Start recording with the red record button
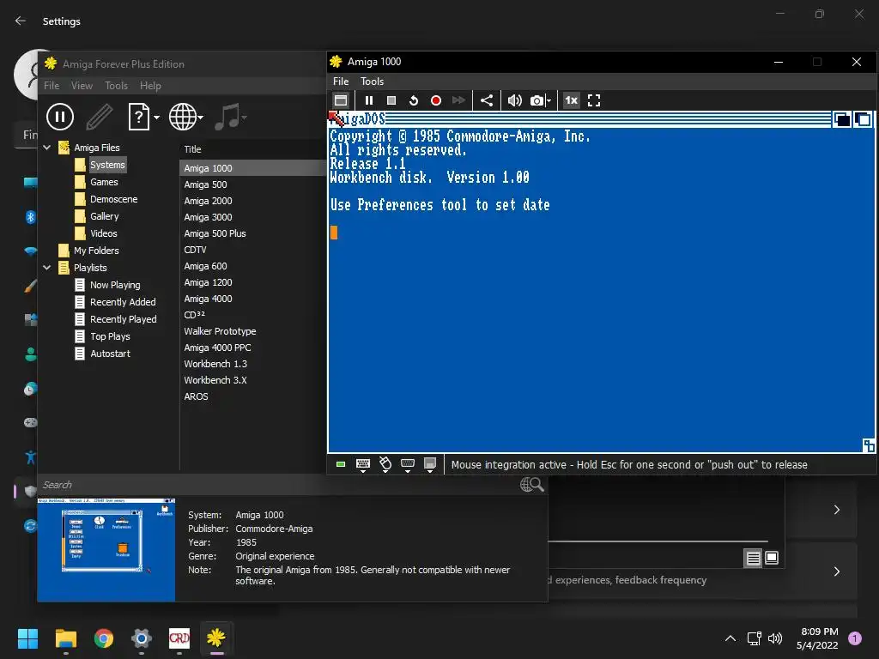 [436, 100]
